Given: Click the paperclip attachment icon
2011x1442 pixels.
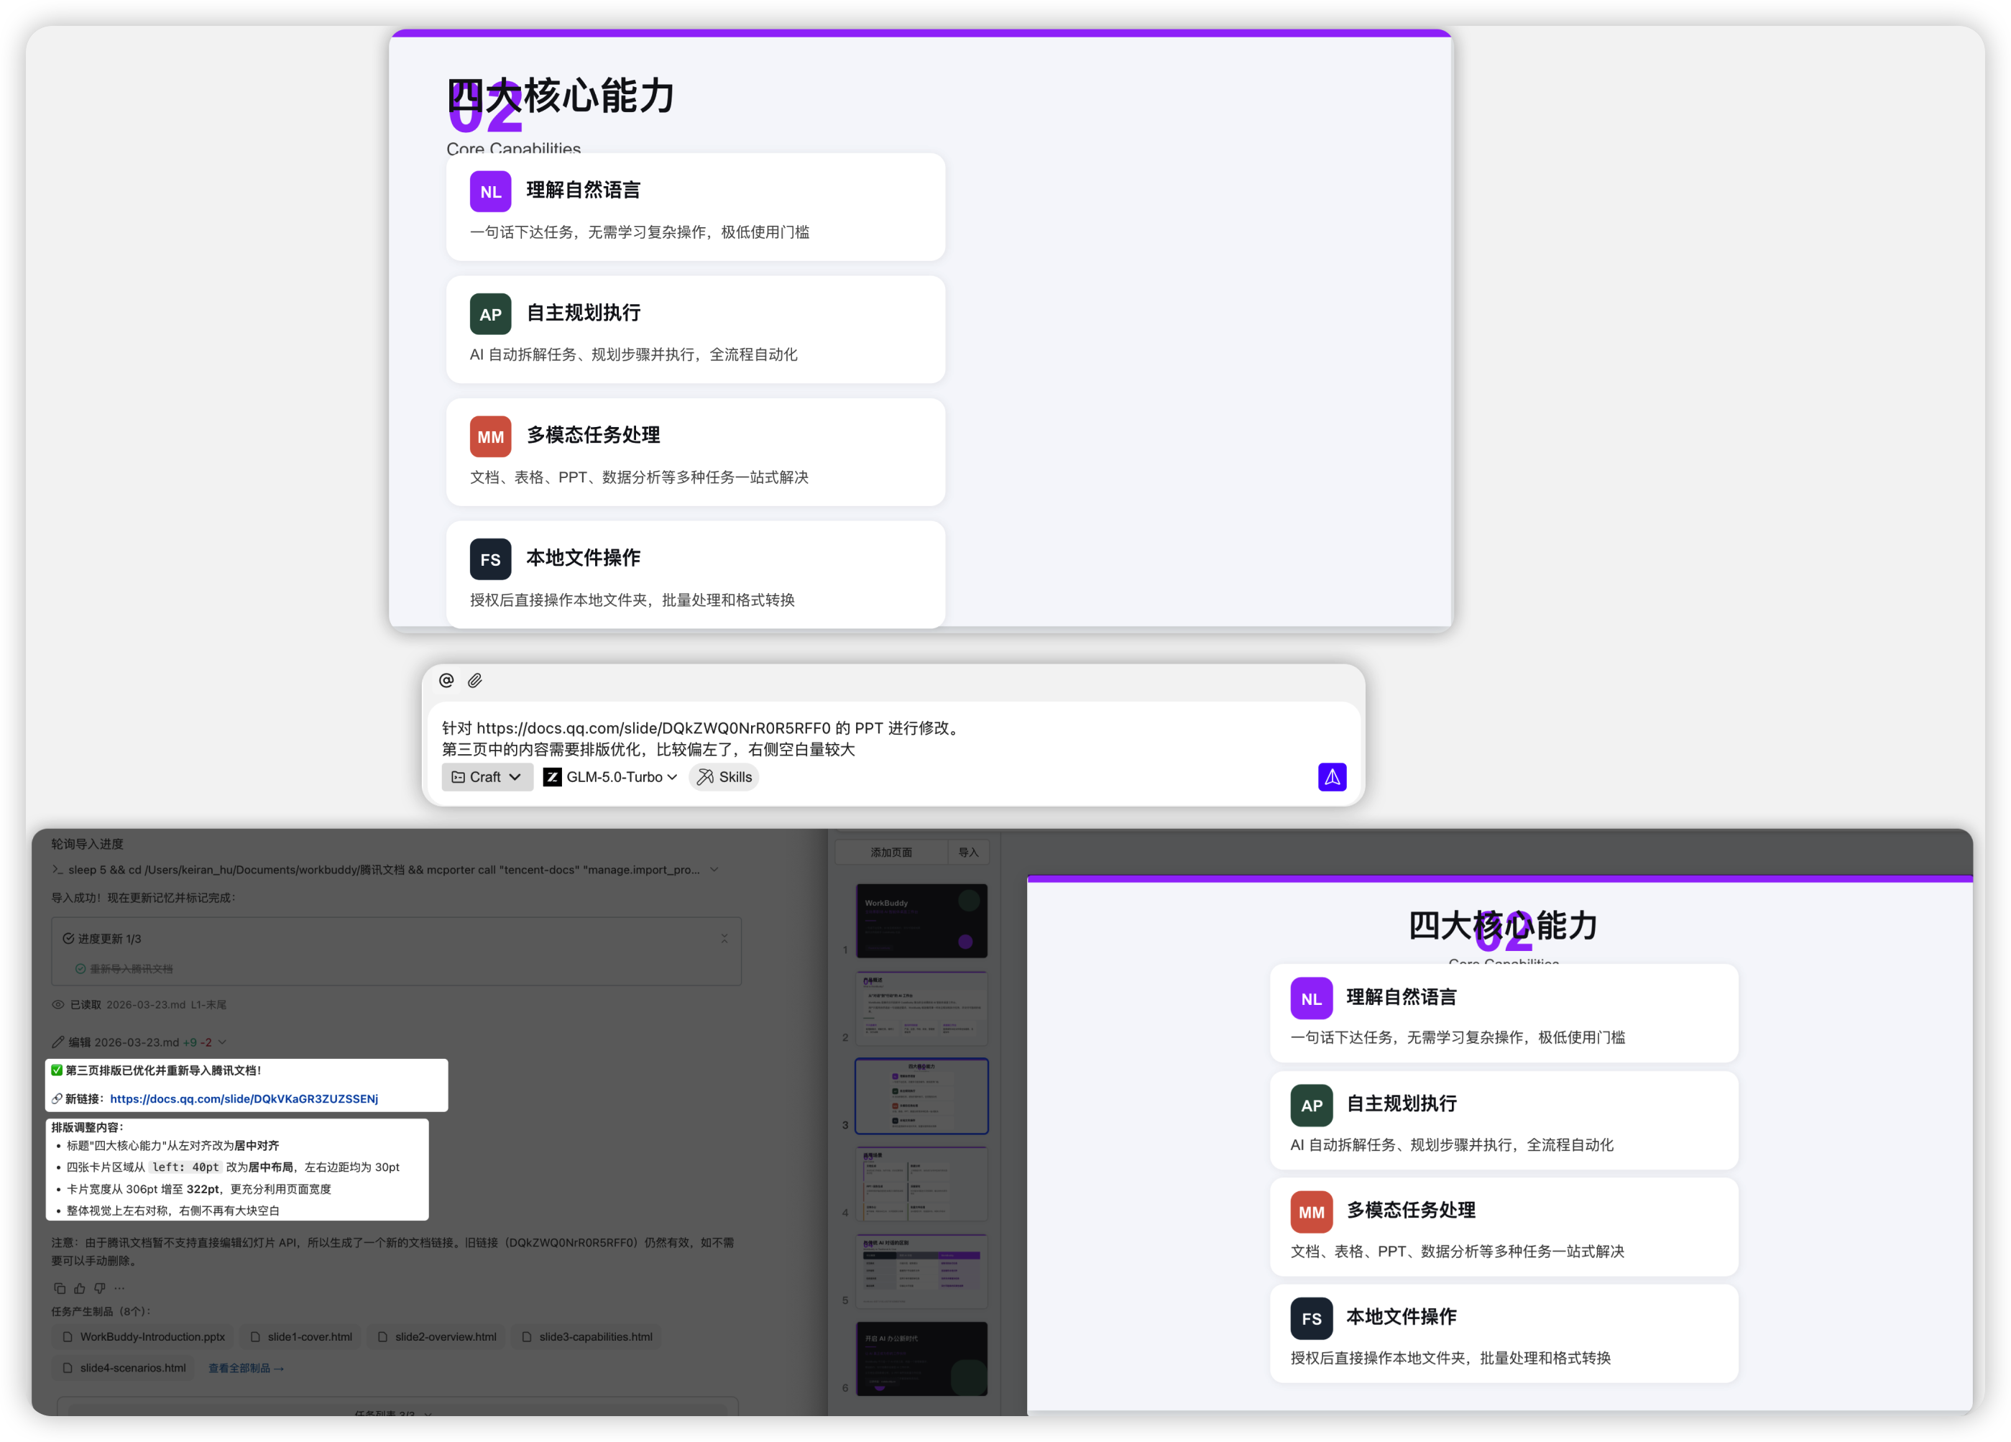Looking at the screenshot, I should pyautogui.click(x=475, y=680).
